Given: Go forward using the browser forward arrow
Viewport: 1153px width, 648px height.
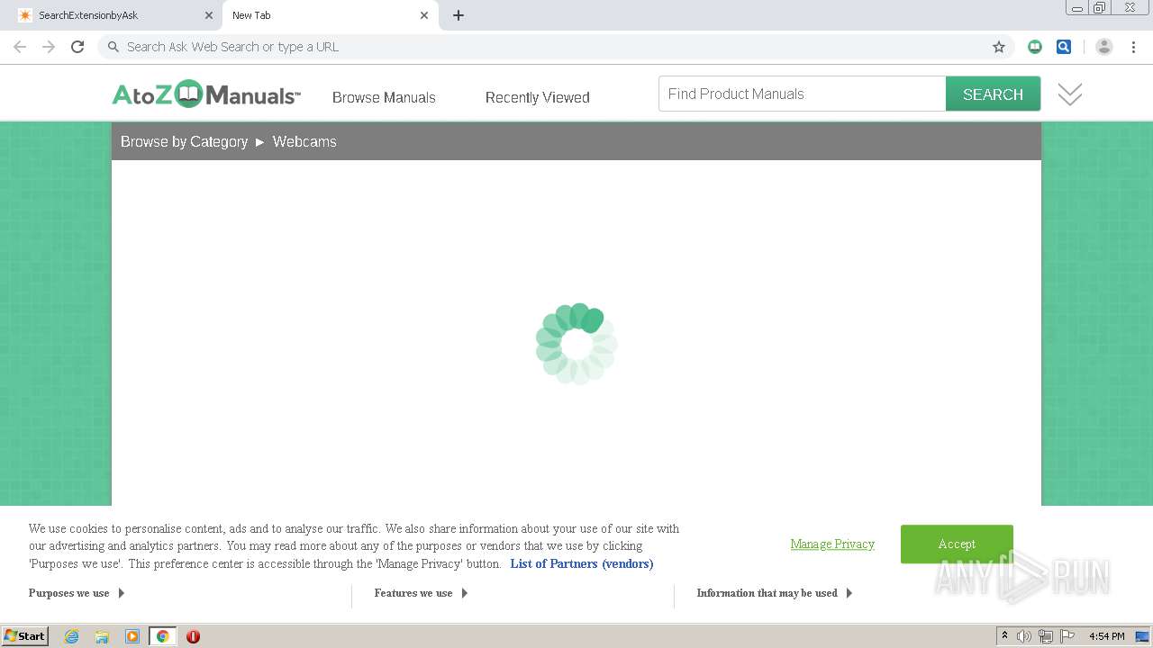Looking at the screenshot, I should click(49, 47).
